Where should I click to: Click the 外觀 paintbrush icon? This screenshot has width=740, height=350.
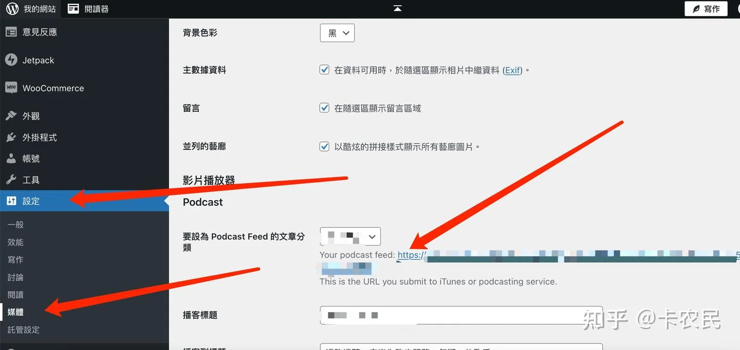(x=11, y=116)
